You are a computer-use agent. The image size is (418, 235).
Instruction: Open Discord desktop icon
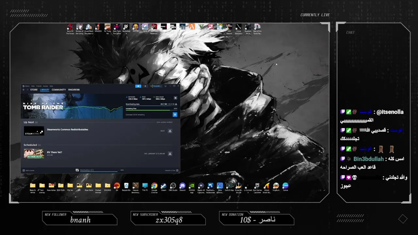[182, 187]
